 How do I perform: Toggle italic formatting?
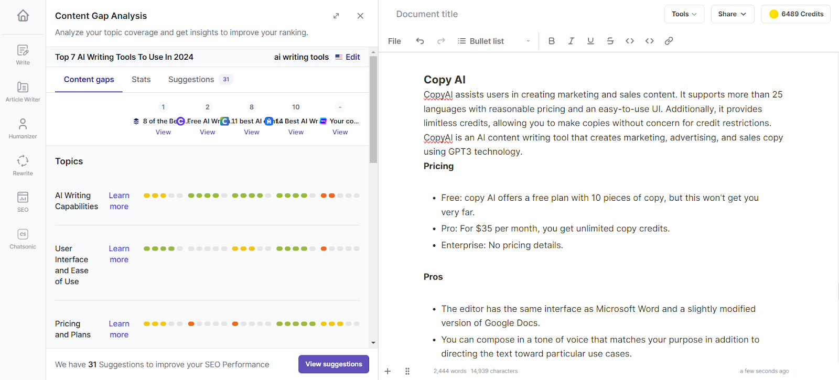(x=571, y=41)
